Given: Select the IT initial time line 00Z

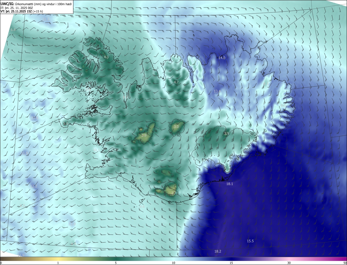Looking at the screenshot, I should pos(17,8).
